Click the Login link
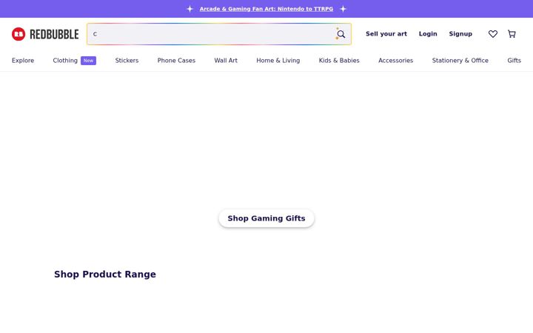Viewport: 533px width, 333px height. pos(428,34)
